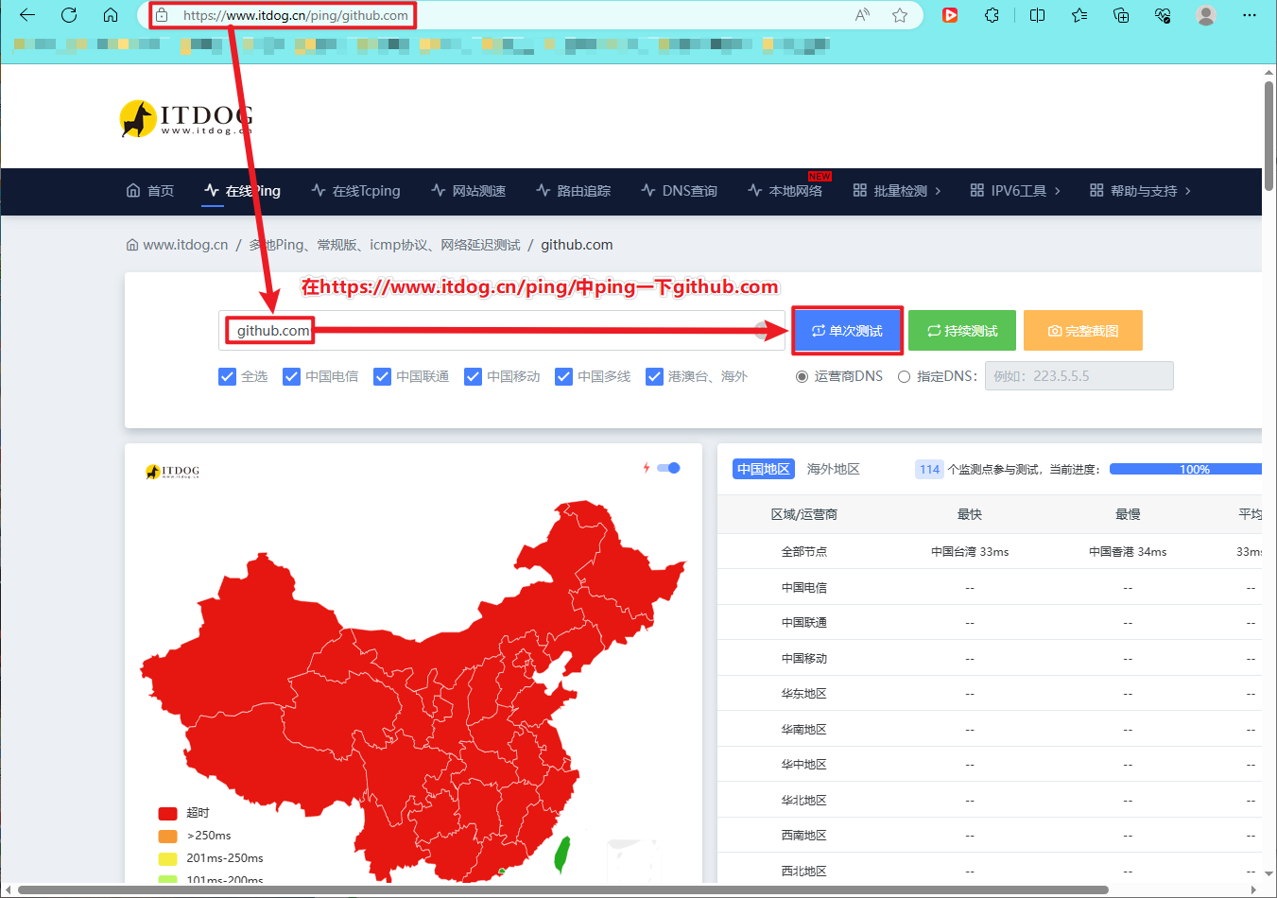Click the 最慢 column header

point(1128,514)
